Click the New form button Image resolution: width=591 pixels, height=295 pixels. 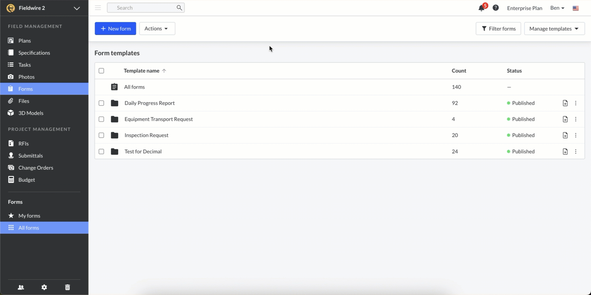coord(115,29)
